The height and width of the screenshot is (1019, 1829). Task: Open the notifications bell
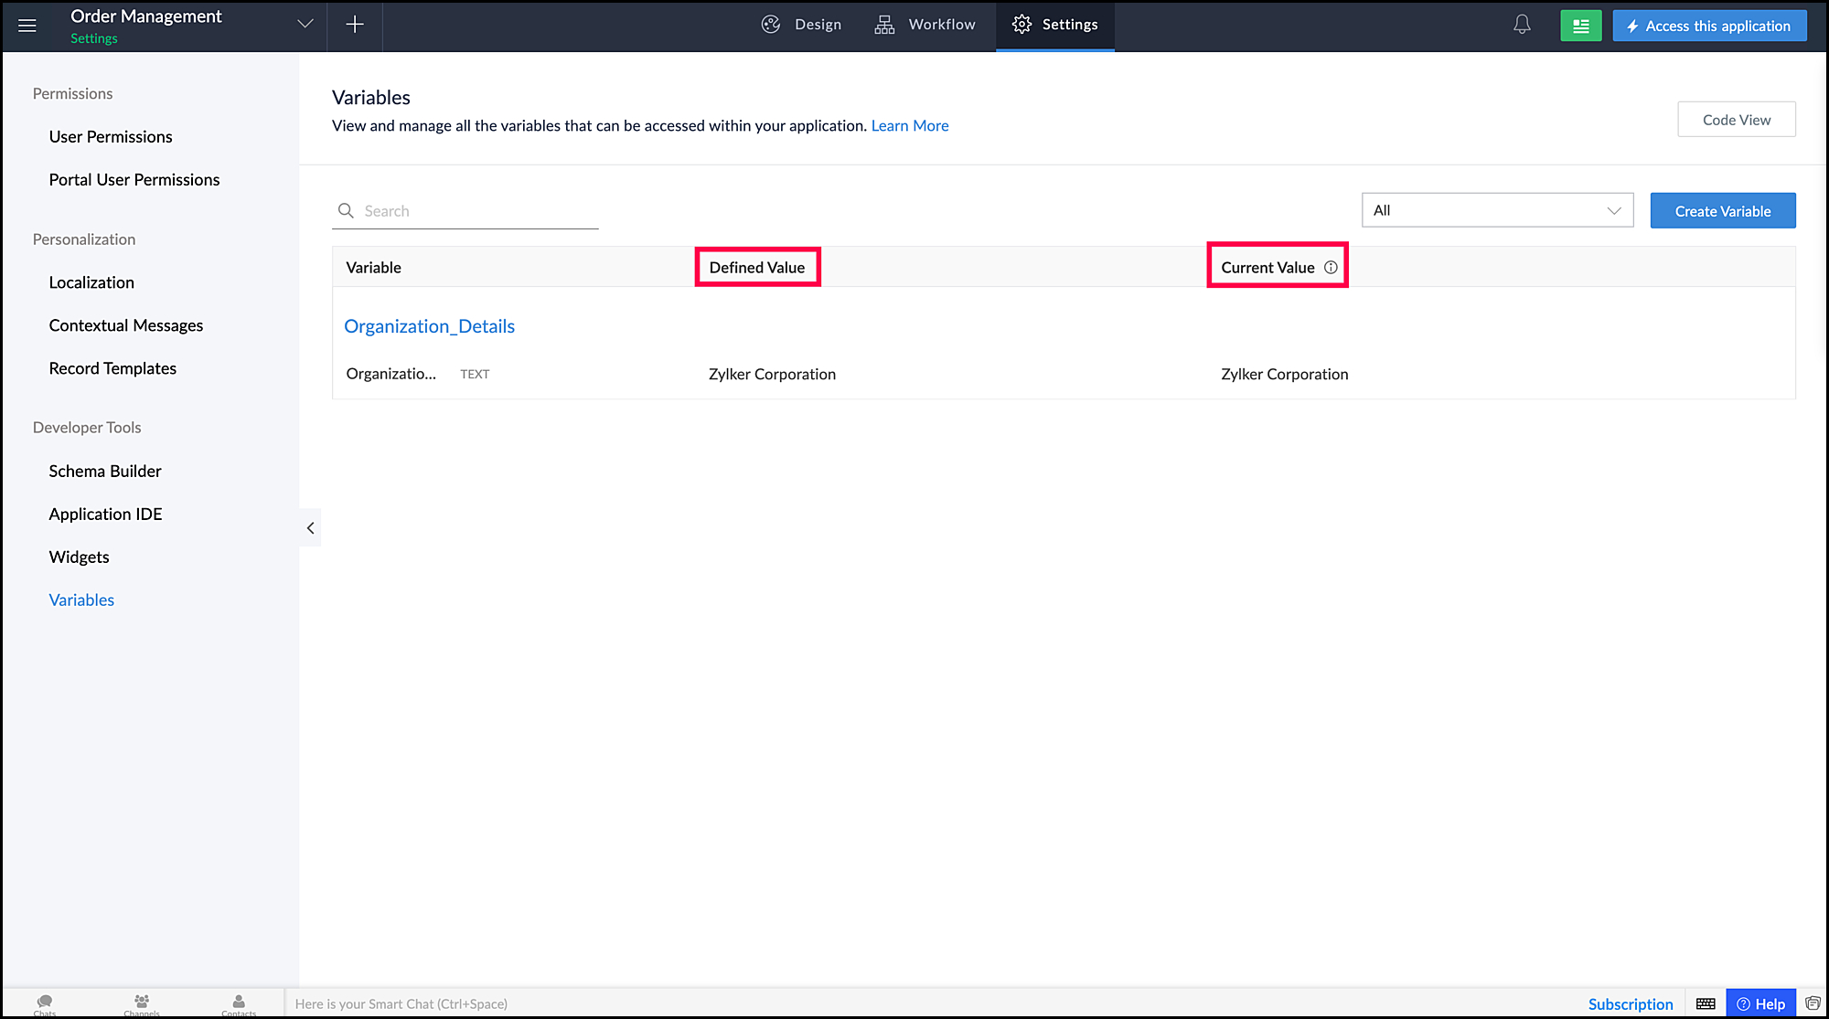click(x=1522, y=25)
